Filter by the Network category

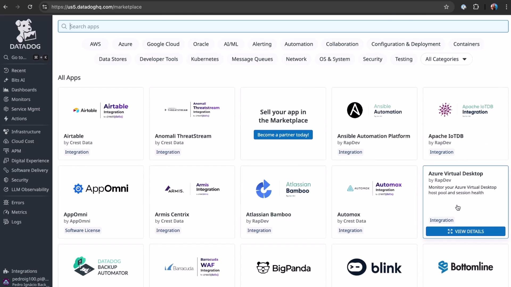(296, 59)
